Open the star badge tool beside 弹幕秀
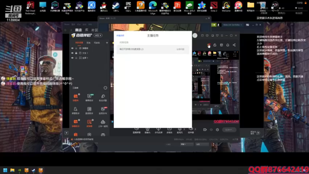 (89, 97)
